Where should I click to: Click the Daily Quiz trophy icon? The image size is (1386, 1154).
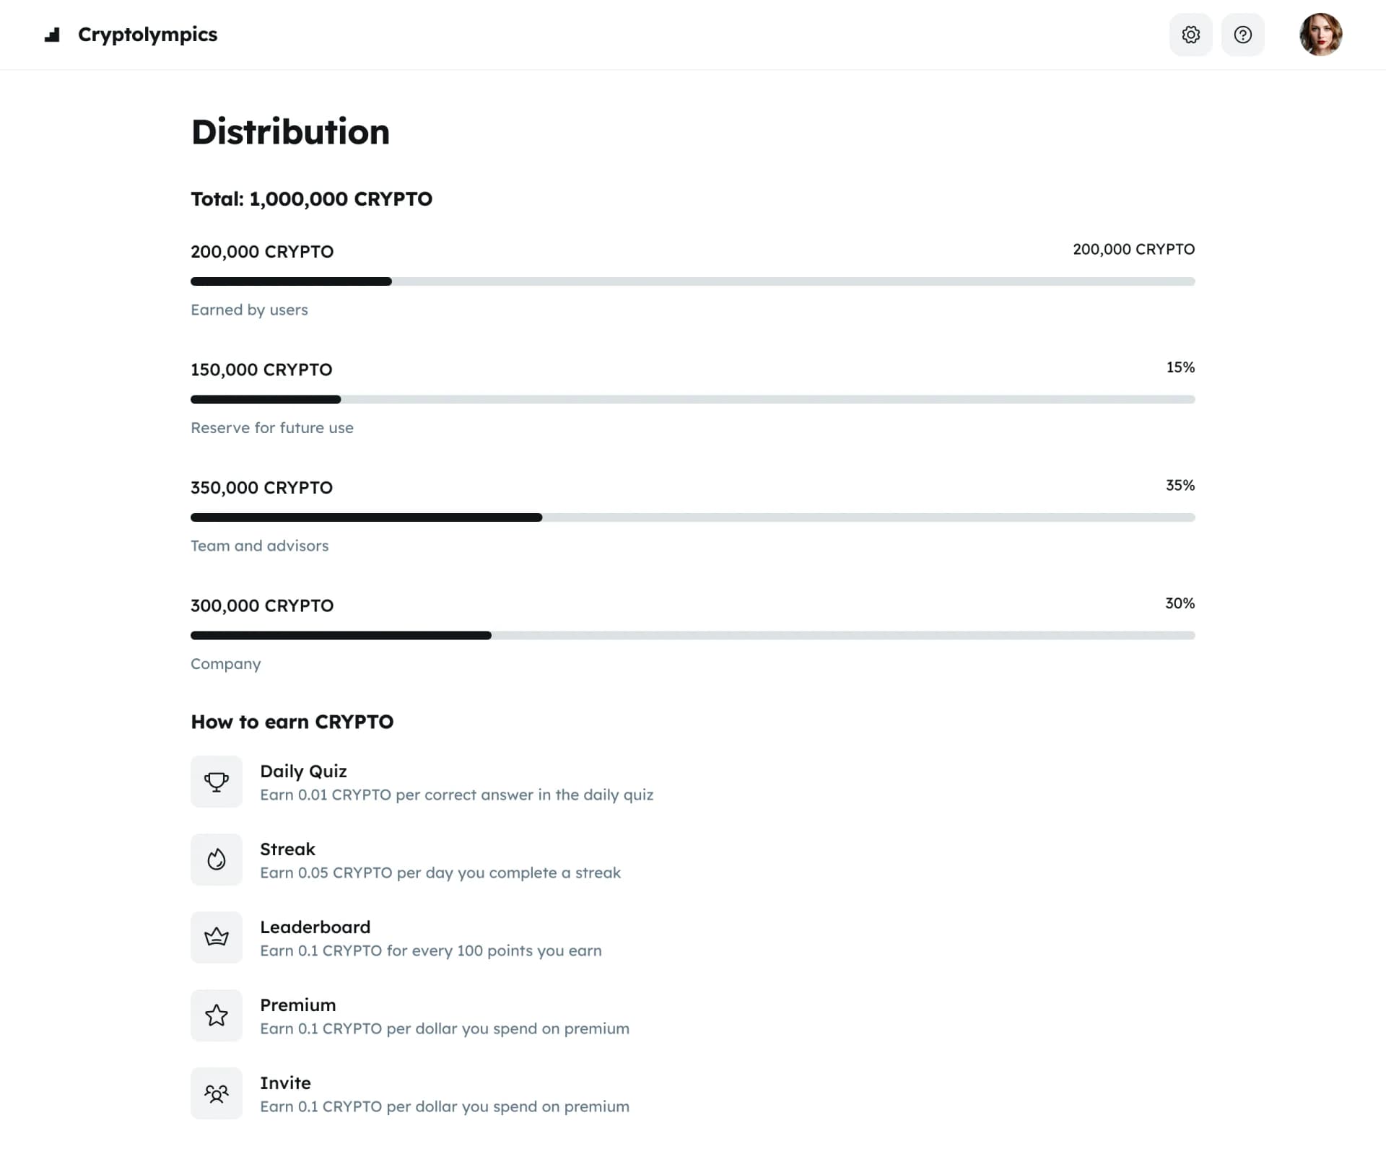[x=216, y=782]
